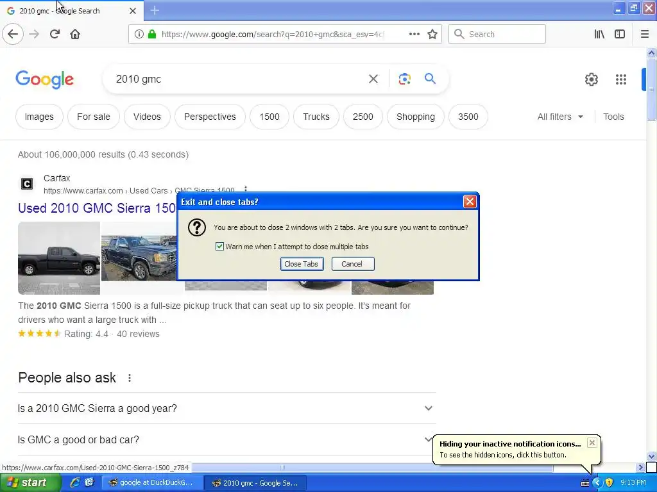Viewport: 657px width, 492px height.
Task: Dismiss the notification balloon tip
Action: tap(592, 443)
